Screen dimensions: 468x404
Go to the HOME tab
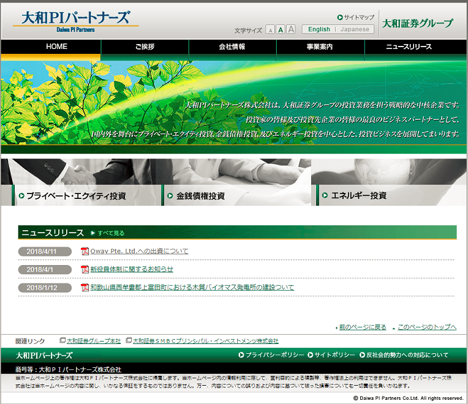click(x=51, y=50)
